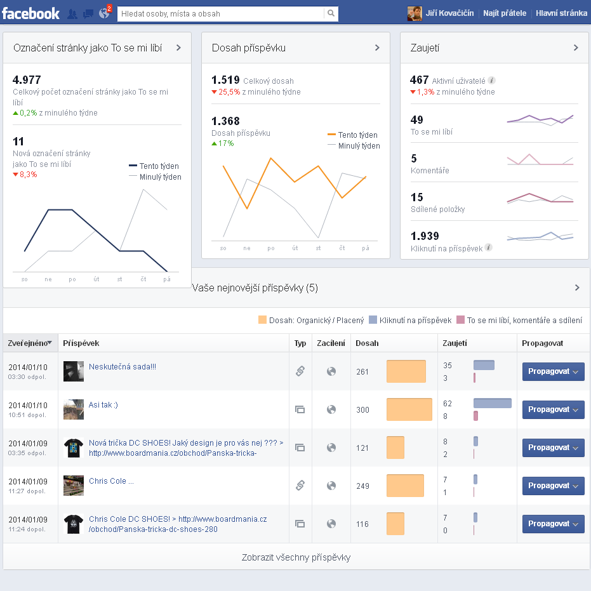Click the Facebook logo
This screenshot has height=591, width=591.
click(x=30, y=13)
